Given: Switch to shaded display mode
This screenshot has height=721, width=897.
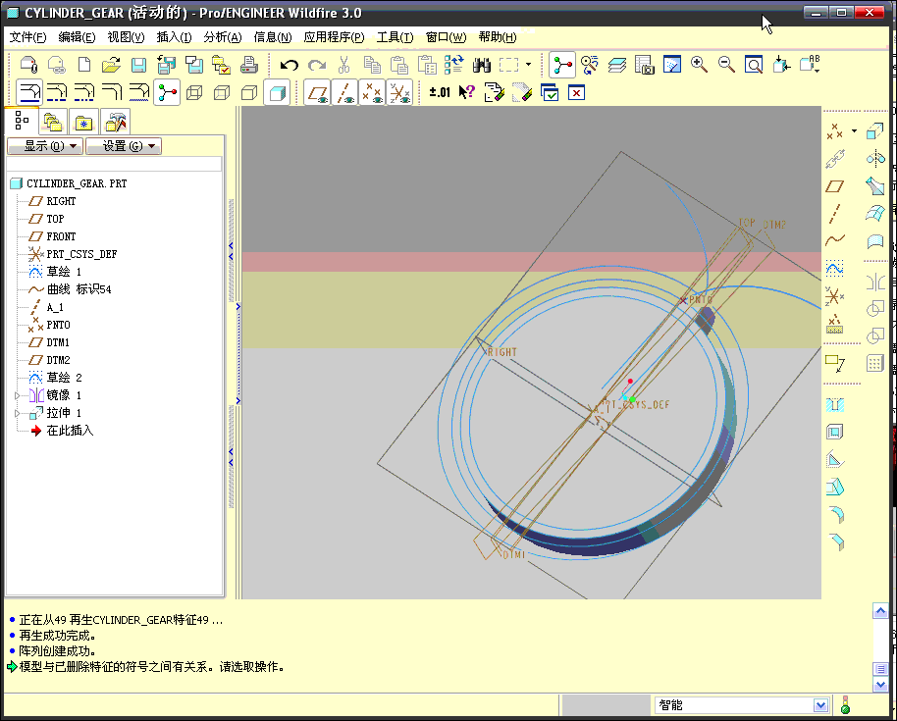Looking at the screenshot, I should (x=278, y=92).
